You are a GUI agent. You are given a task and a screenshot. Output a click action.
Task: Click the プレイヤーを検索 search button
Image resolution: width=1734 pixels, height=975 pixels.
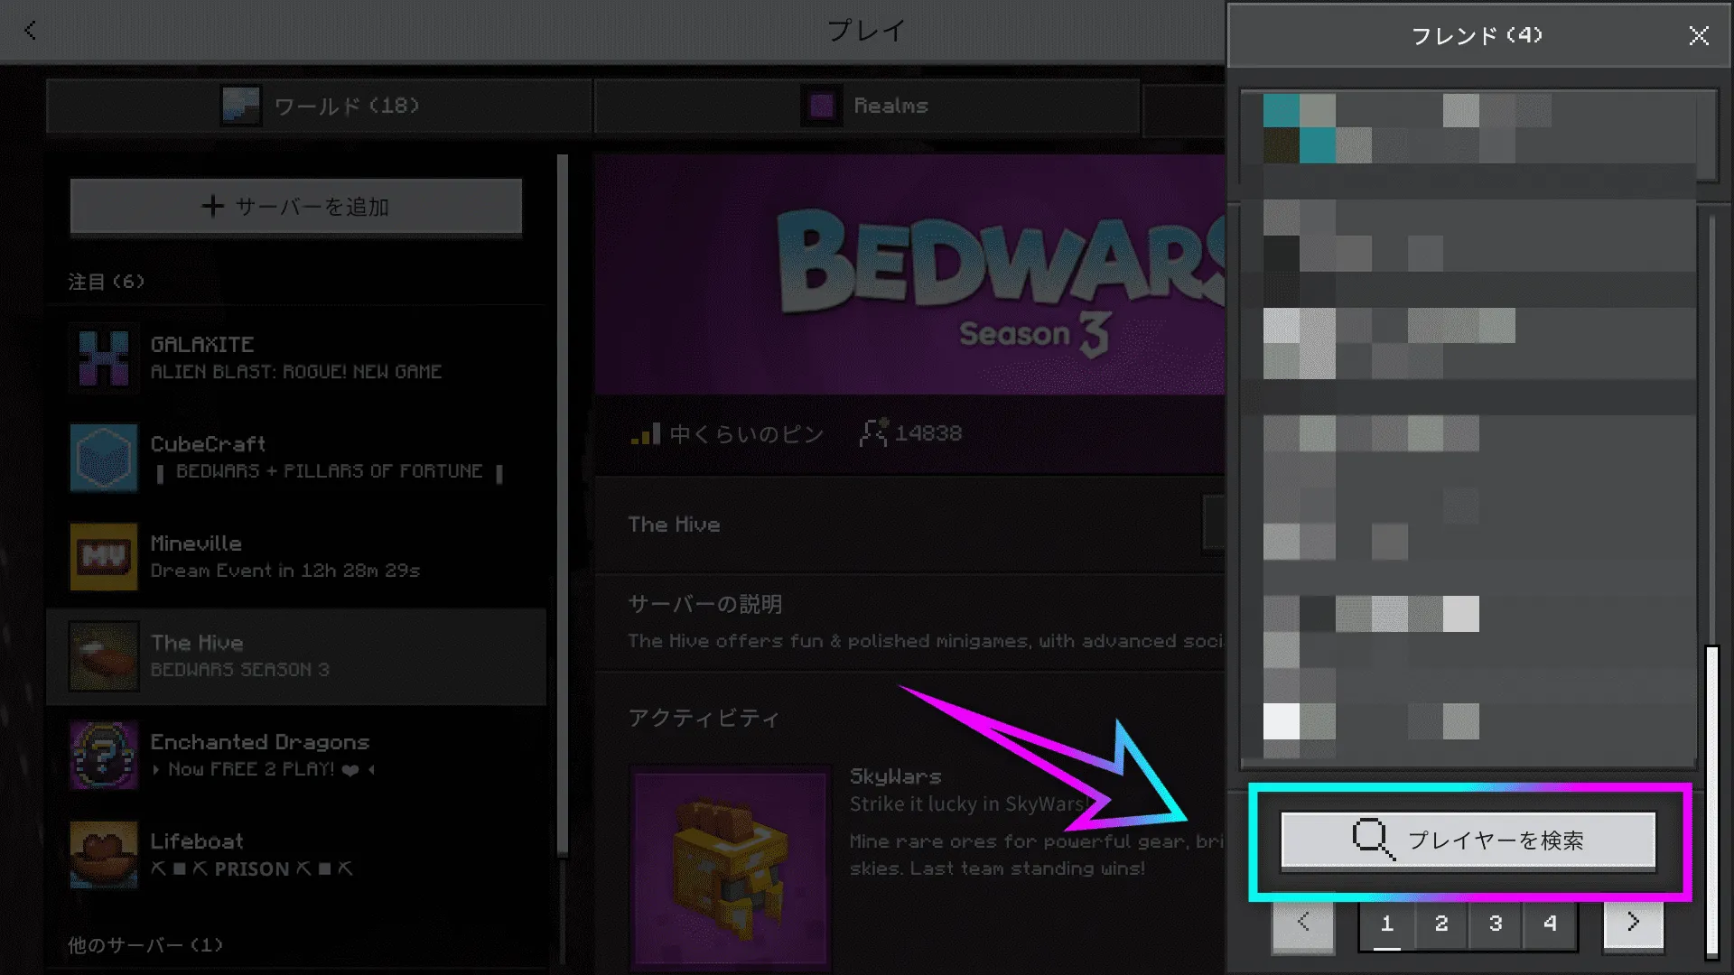coord(1468,840)
